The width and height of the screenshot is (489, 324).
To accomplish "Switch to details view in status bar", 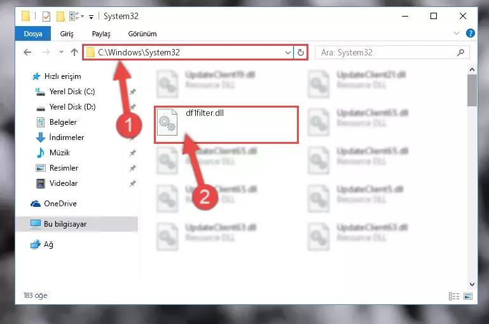I will click(454, 296).
